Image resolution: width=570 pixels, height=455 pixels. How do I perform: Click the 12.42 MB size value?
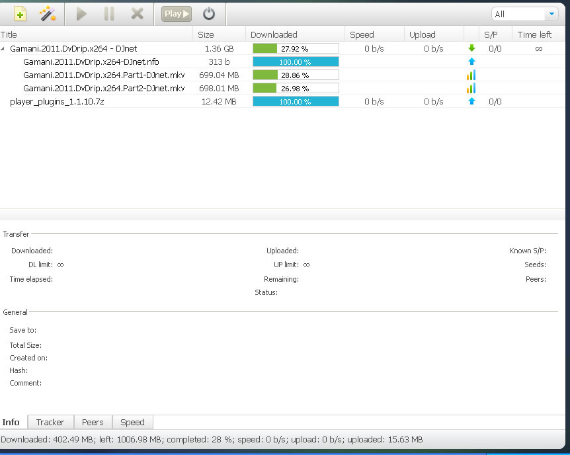pos(219,101)
